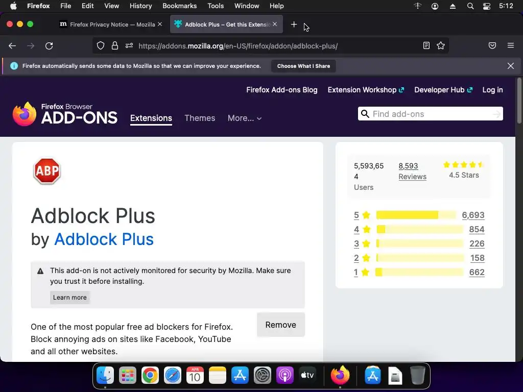
Task: Close the Adblock Plus tab
Action: click(274, 24)
